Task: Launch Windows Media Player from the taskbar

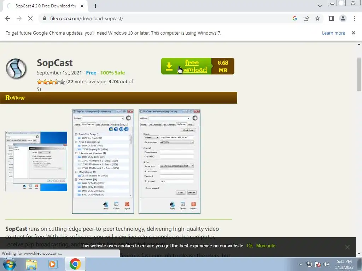Action: pyautogui.click(x=53, y=264)
